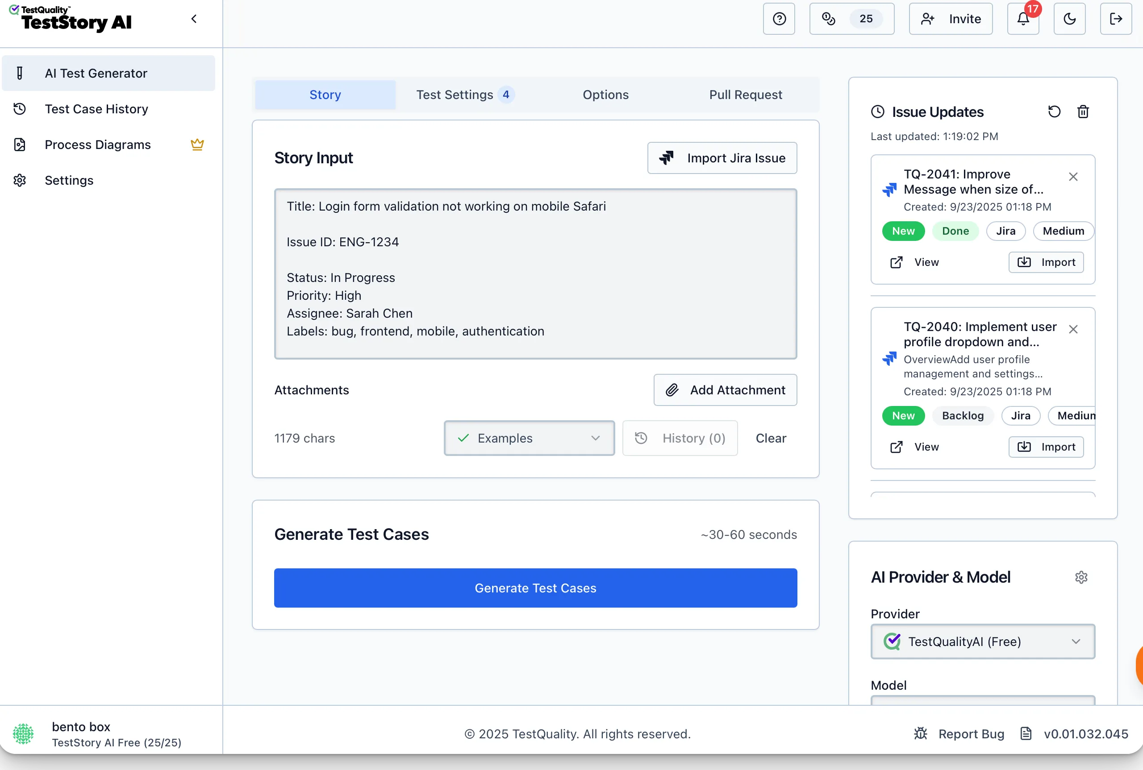Open Test Case History
1143x770 pixels.
[108, 109]
